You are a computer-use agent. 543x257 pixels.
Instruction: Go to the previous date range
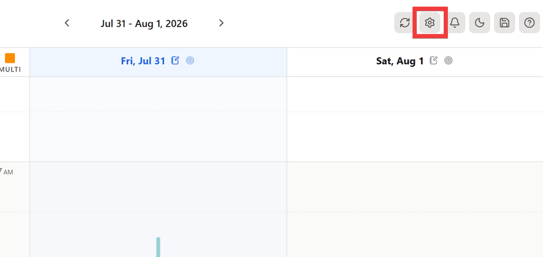pos(67,23)
